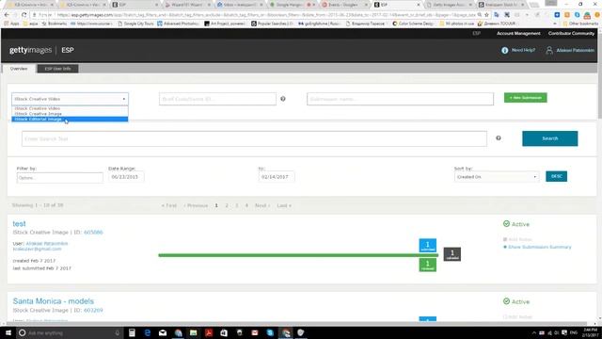Click the browser back arrow
Screen dimensions: 602x339
pyautogui.click(x=7, y=15)
